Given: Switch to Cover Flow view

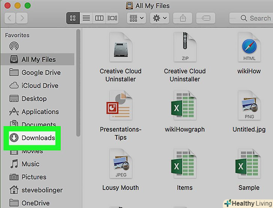Looking at the screenshot, I should point(112,18).
